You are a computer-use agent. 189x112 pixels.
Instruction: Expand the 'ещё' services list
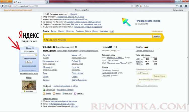[x=112, y=31]
